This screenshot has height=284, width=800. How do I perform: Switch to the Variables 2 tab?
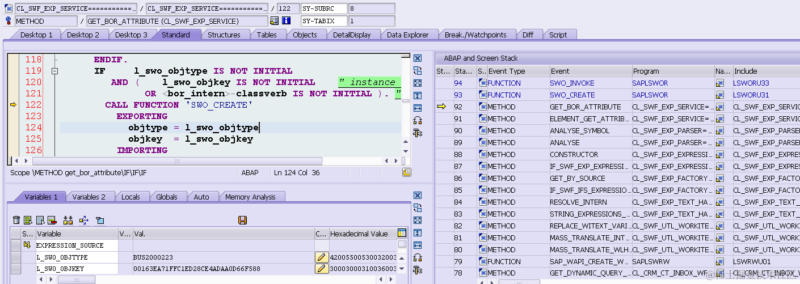[89, 197]
